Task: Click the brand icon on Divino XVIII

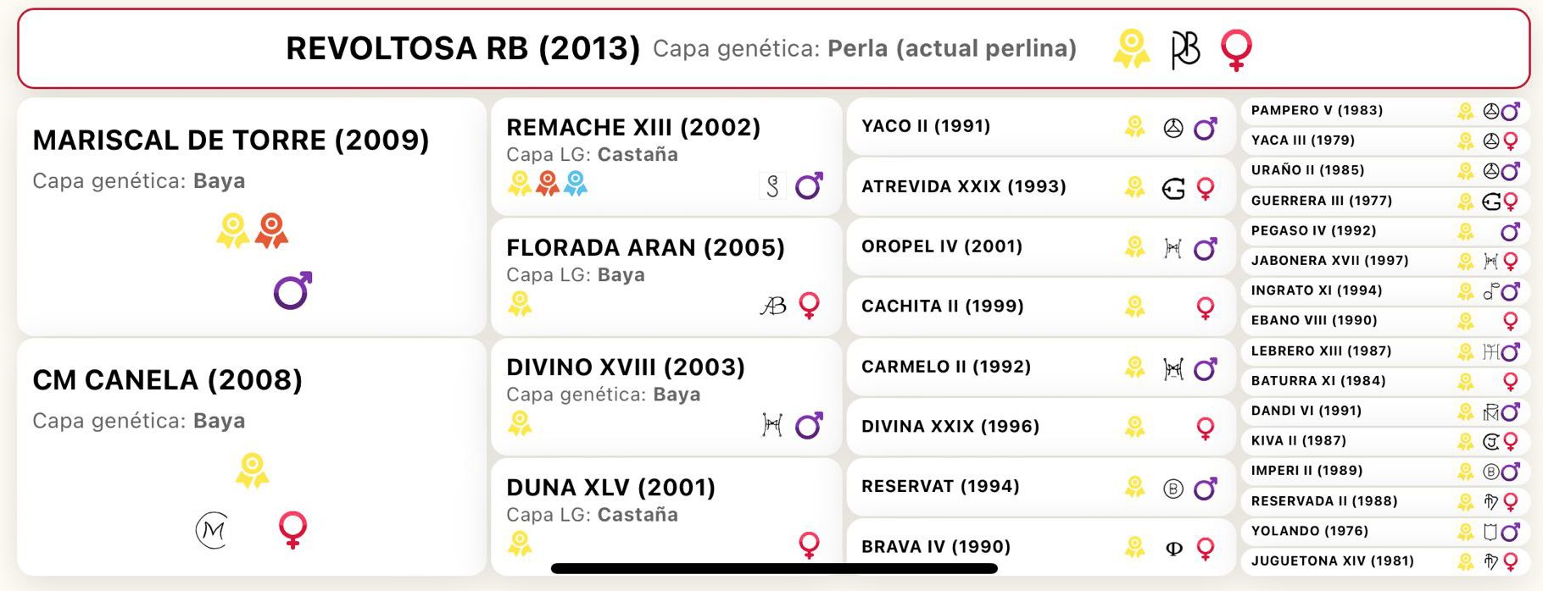Action: pos(772,425)
